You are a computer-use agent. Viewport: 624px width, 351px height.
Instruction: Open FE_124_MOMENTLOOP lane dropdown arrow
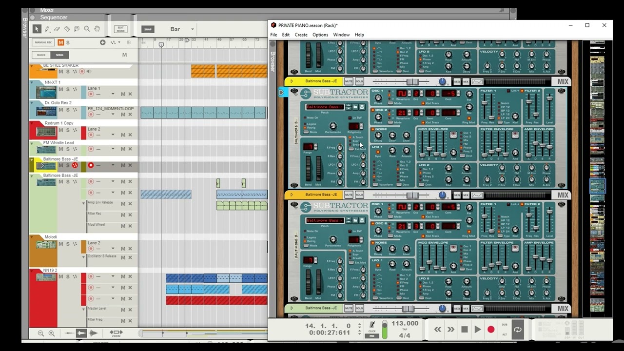113,115
